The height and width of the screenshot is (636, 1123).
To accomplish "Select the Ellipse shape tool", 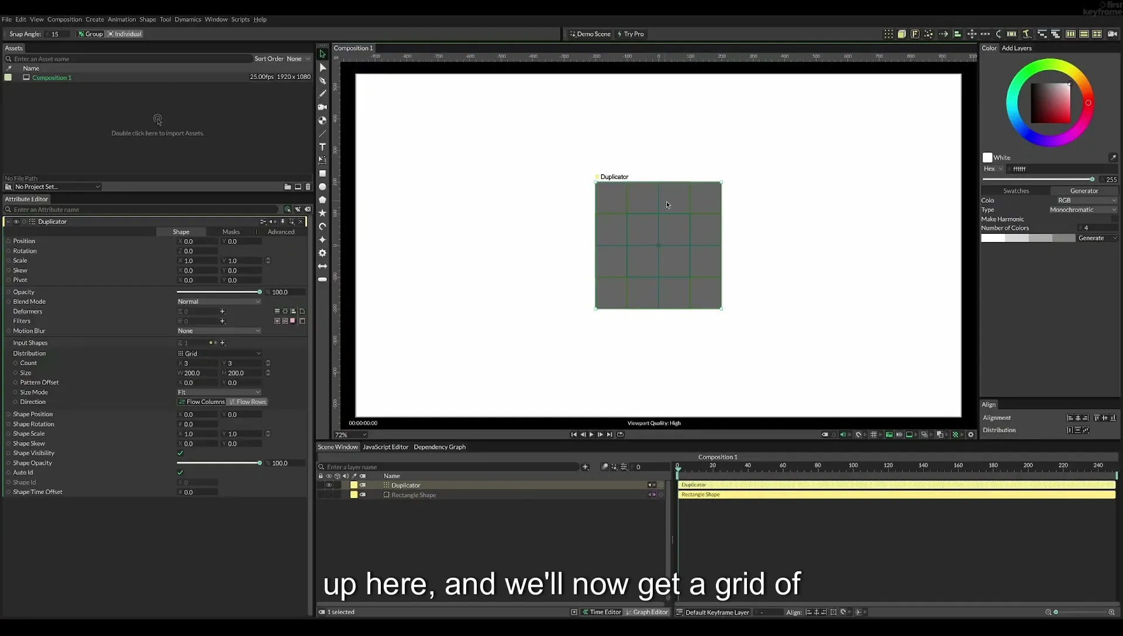I will coord(322,187).
